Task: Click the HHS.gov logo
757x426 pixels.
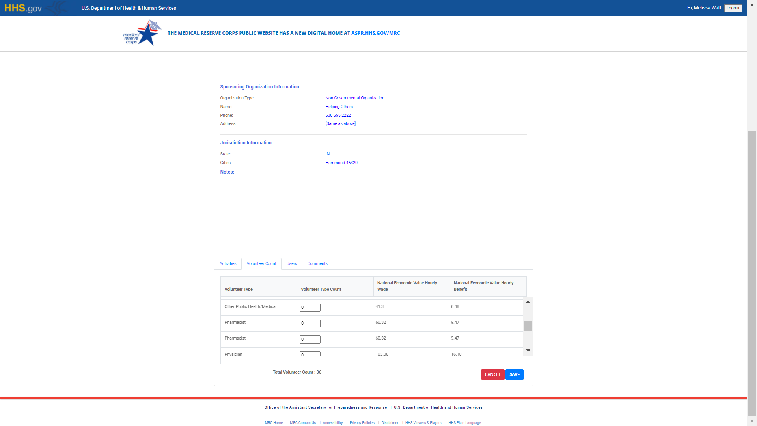Action: tap(23, 8)
